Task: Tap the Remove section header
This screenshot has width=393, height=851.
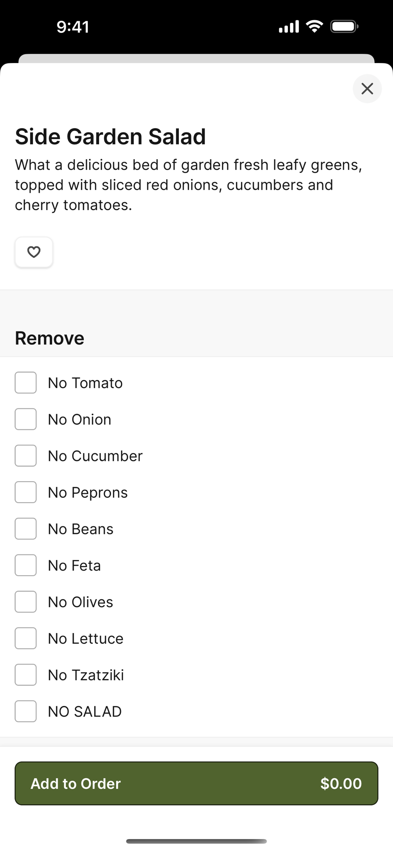Action: (x=50, y=338)
